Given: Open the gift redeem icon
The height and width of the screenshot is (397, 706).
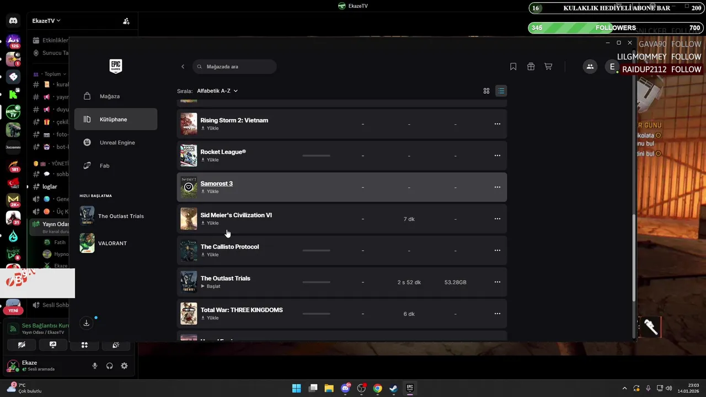Looking at the screenshot, I should point(531,67).
